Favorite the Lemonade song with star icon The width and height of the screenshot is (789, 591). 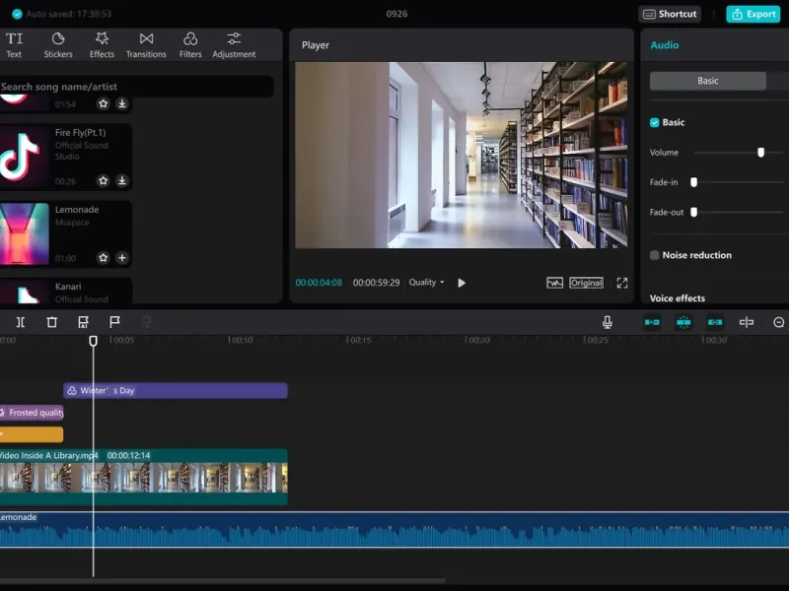coord(103,258)
